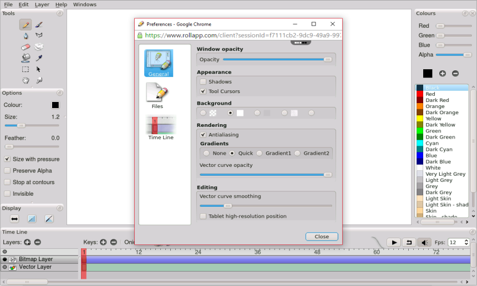Select the Paint Bucket tool

pyautogui.click(x=26, y=58)
